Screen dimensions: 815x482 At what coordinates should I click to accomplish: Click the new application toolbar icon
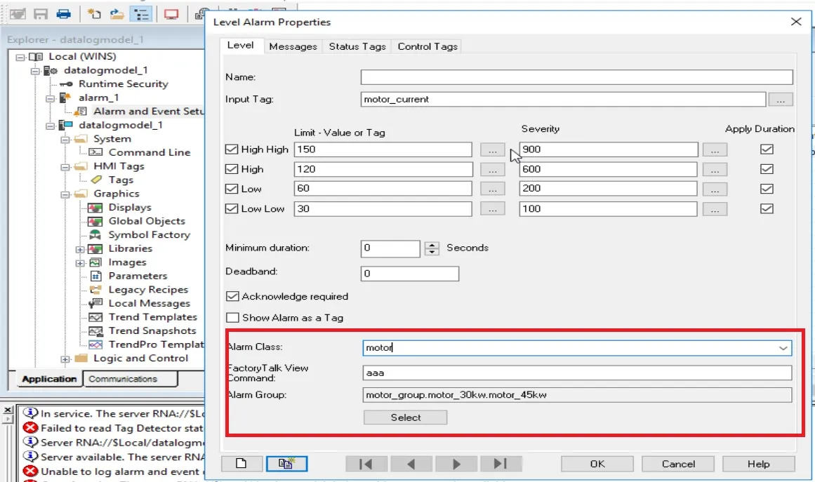tap(94, 14)
